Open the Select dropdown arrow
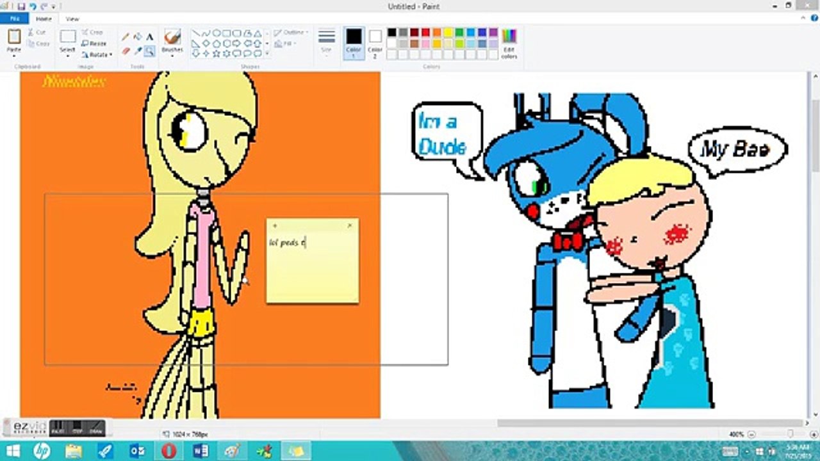This screenshot has width=820, height=461. click(x=68, y=56)
